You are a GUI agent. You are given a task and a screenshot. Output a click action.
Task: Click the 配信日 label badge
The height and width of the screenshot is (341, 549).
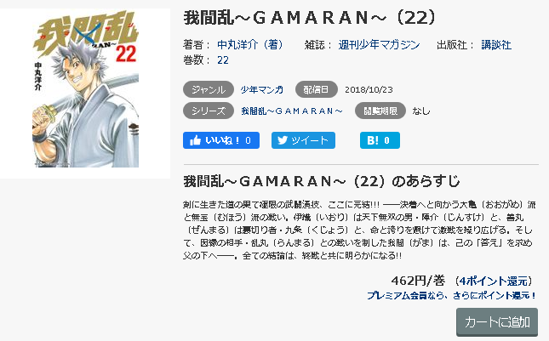click(316, 89)
